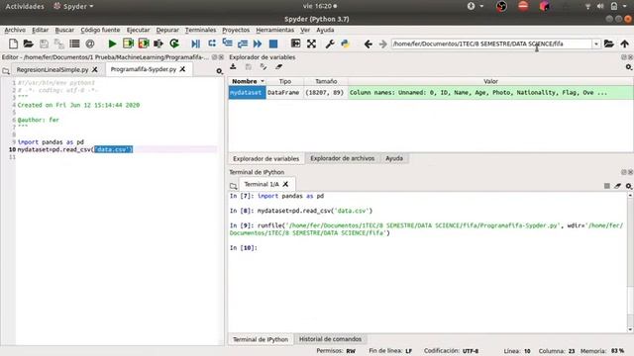
Task: Click the working directory path field
Action: (491, 44)
